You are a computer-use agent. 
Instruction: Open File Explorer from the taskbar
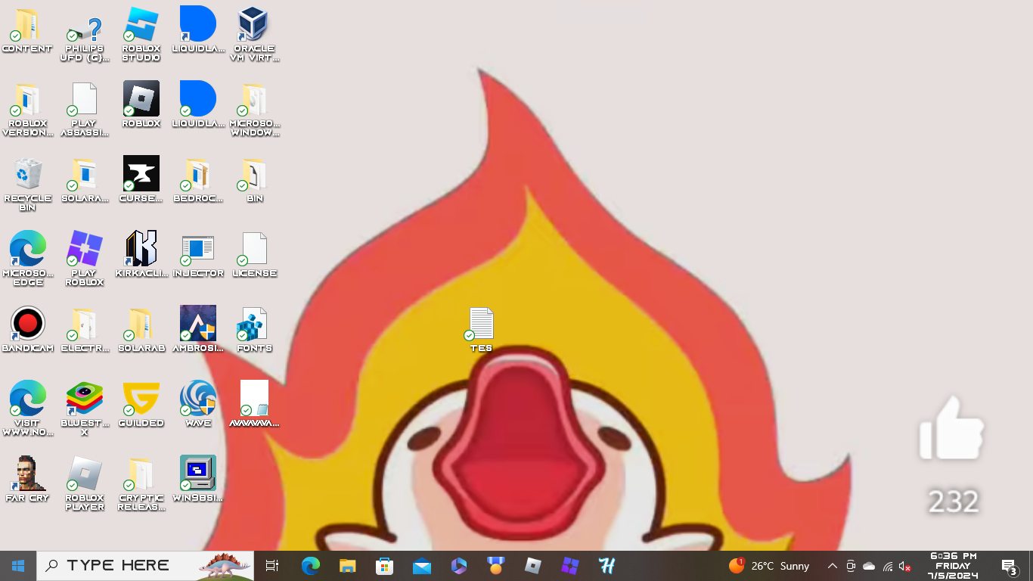(347, 566)
